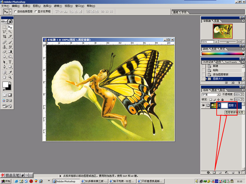Switch to Quick Mask mode
This screenshot has width=246, height=184.
[x=10, y=95]
